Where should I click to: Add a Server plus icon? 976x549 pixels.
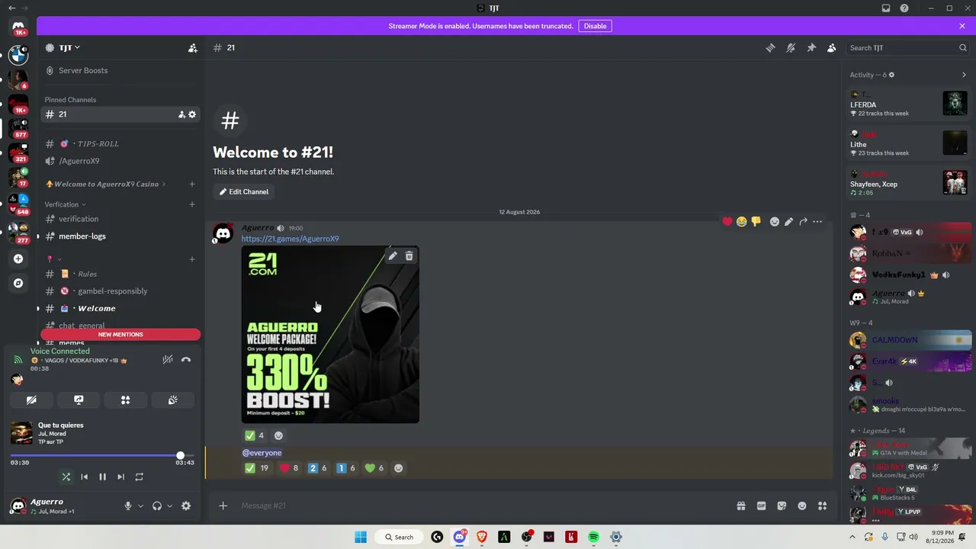click(x=18, y=258)
